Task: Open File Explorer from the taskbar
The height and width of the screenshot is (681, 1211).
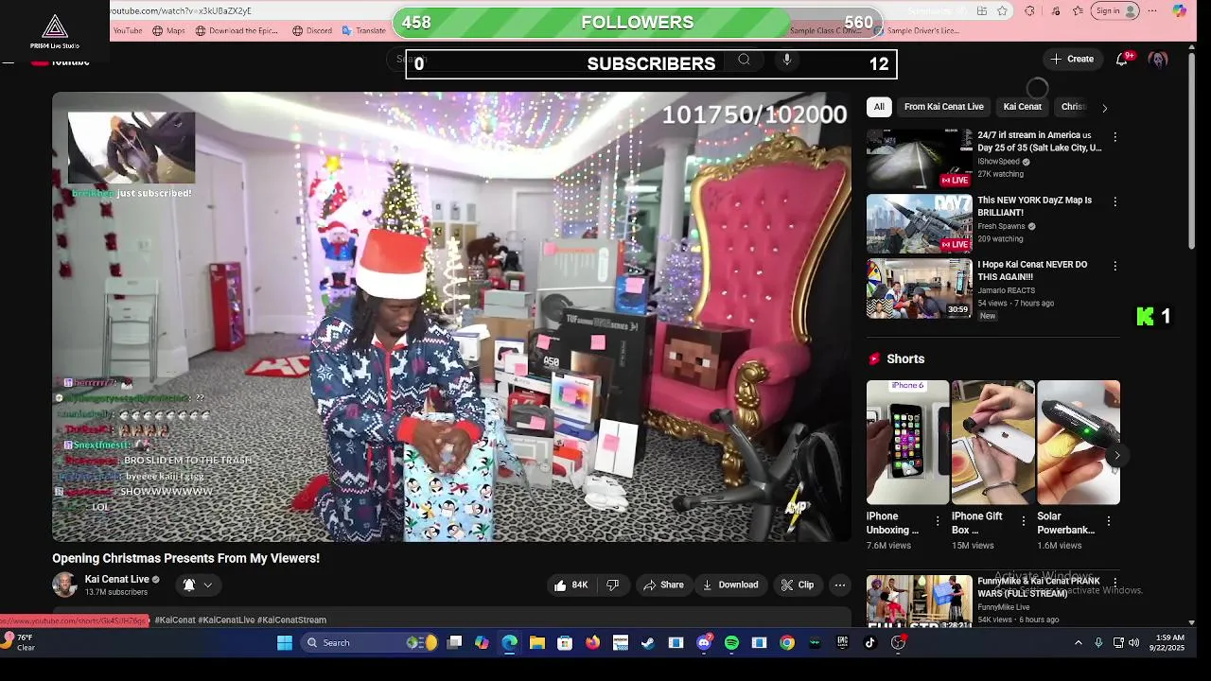Action: 536,643
